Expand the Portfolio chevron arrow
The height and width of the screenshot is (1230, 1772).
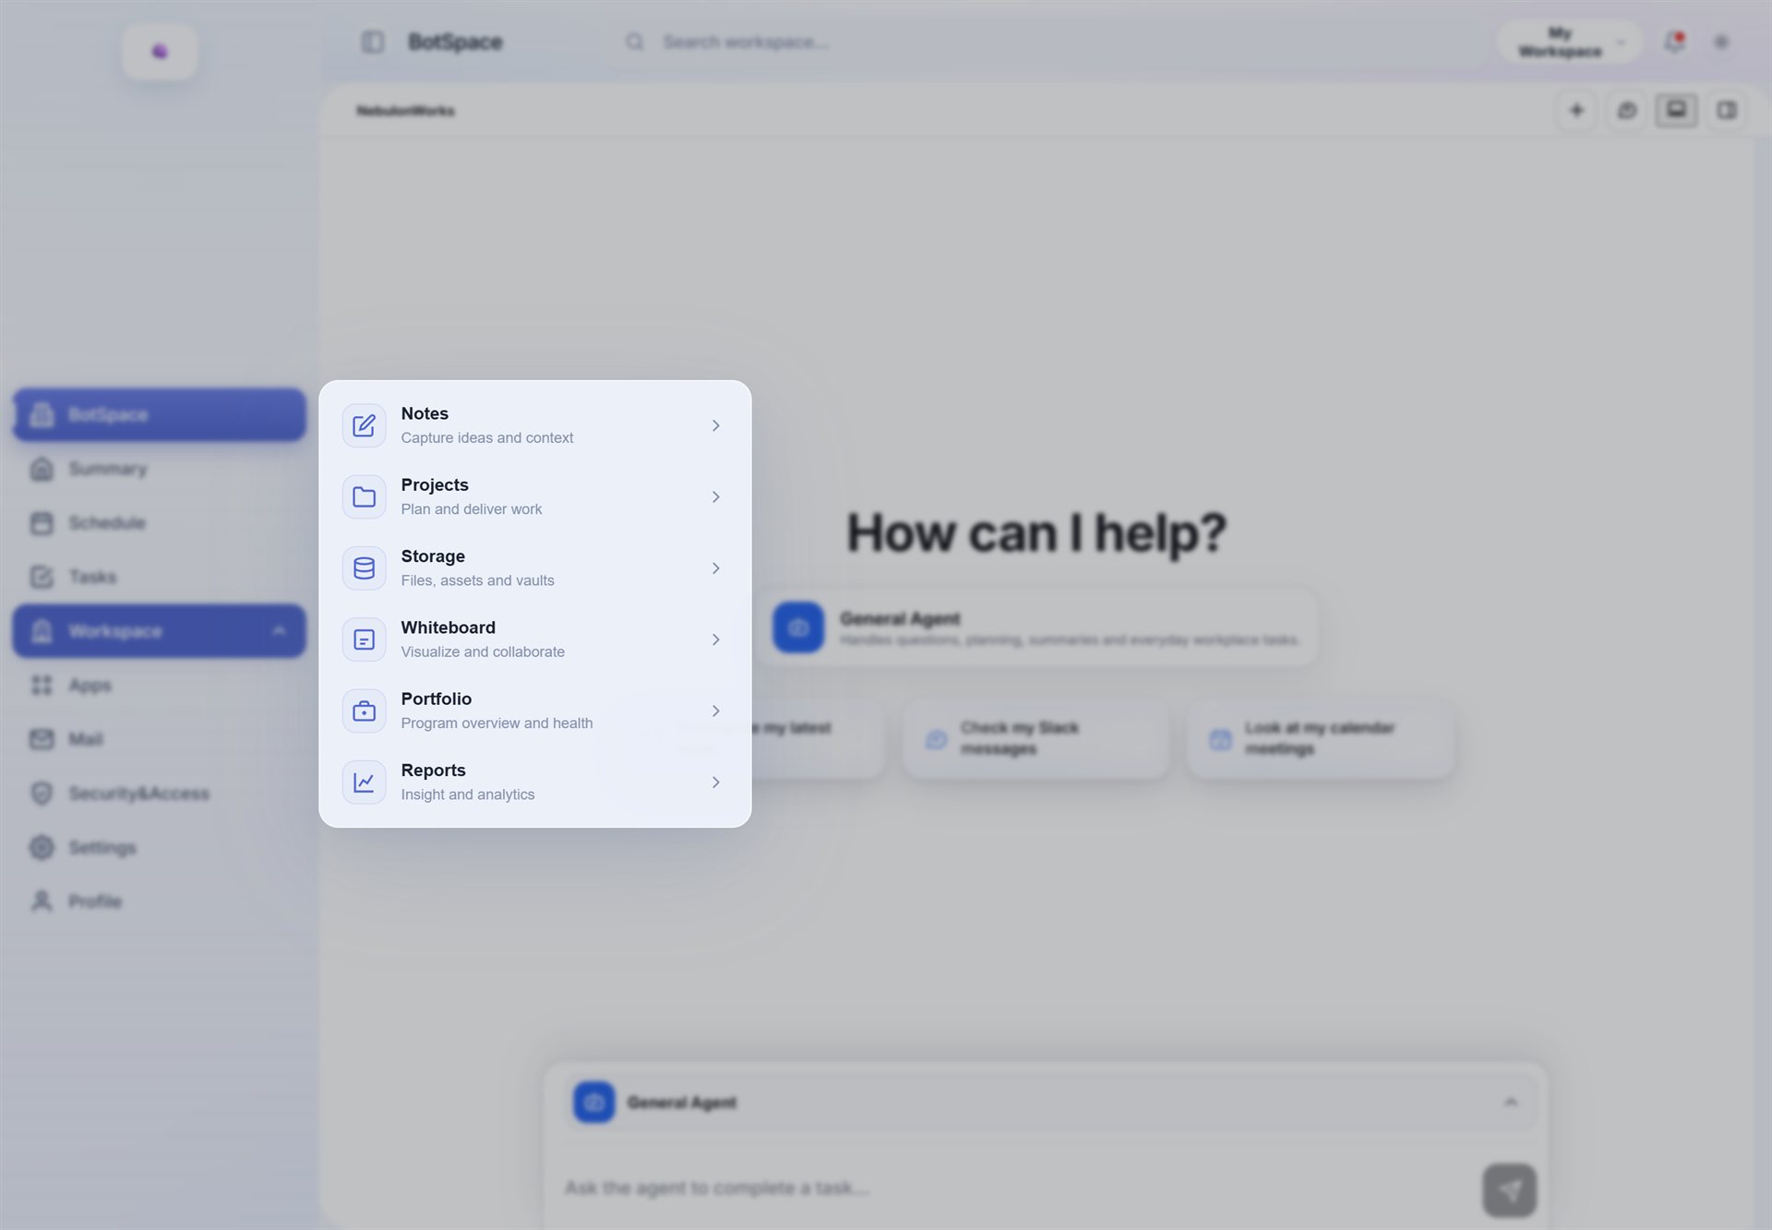(x=715, y=711)
